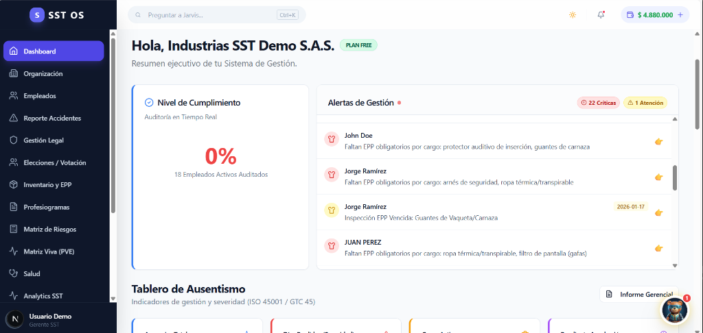Click pointing-hand for arnés de seguridad alert

[658, 177]
